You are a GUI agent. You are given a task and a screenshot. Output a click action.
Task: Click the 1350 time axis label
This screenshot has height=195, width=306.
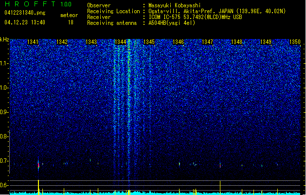[x=295, y=42]
